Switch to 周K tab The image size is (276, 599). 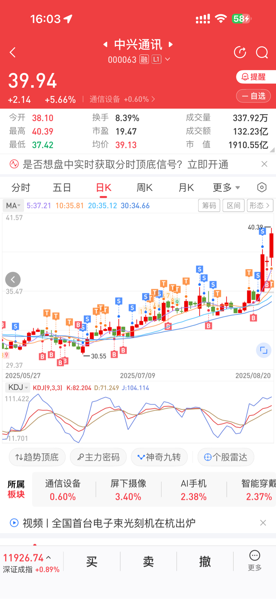pos(144,187)
